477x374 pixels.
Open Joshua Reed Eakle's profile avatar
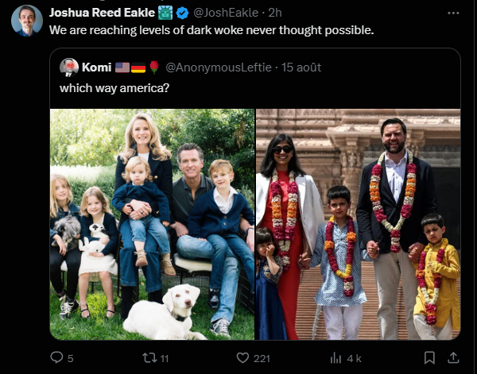click(26, 21)
